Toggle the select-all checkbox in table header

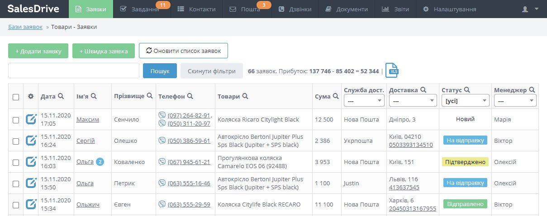(16, 97)
